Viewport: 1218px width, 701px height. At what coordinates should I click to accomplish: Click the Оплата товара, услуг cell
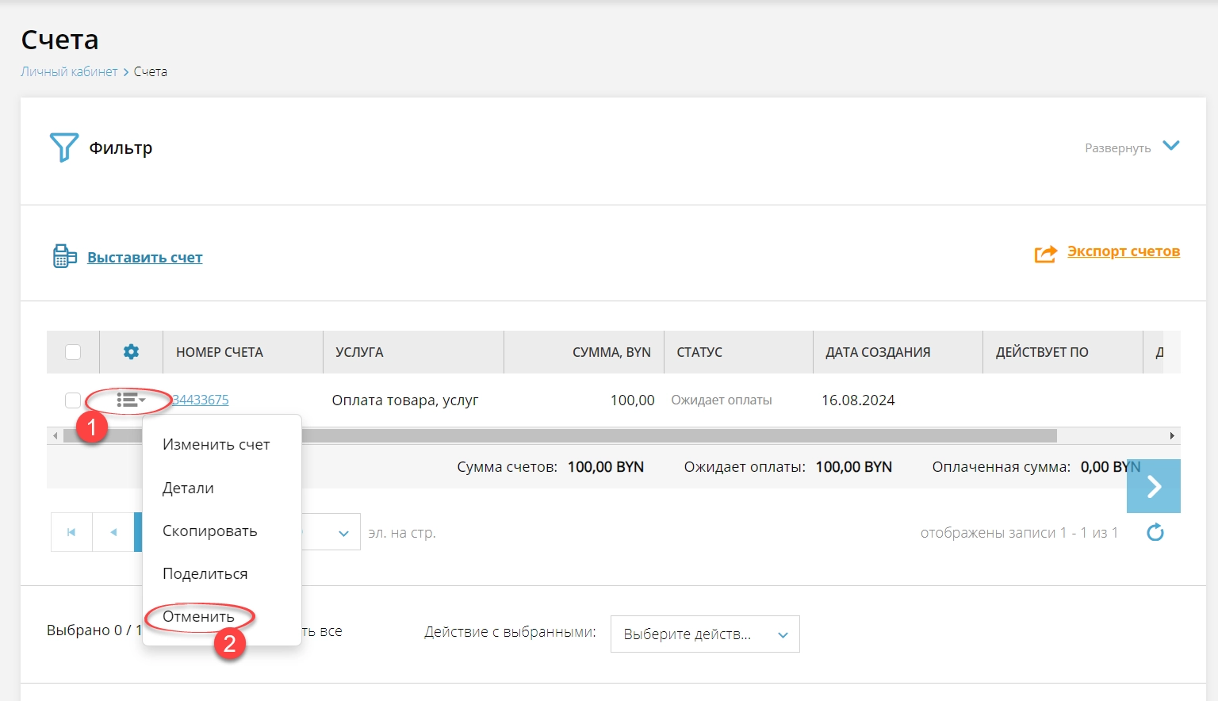tap(405, 400)
